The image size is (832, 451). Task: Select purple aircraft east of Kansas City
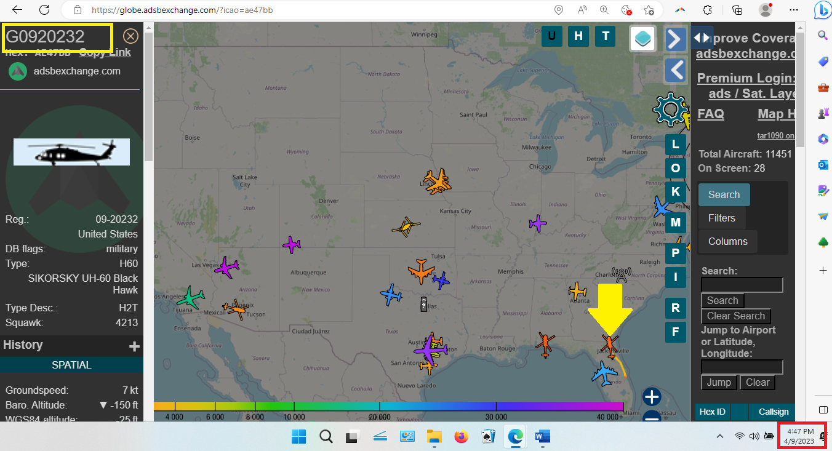pos(538,223)
